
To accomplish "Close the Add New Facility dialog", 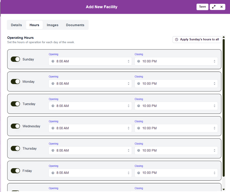I will (x=222, y=7).
